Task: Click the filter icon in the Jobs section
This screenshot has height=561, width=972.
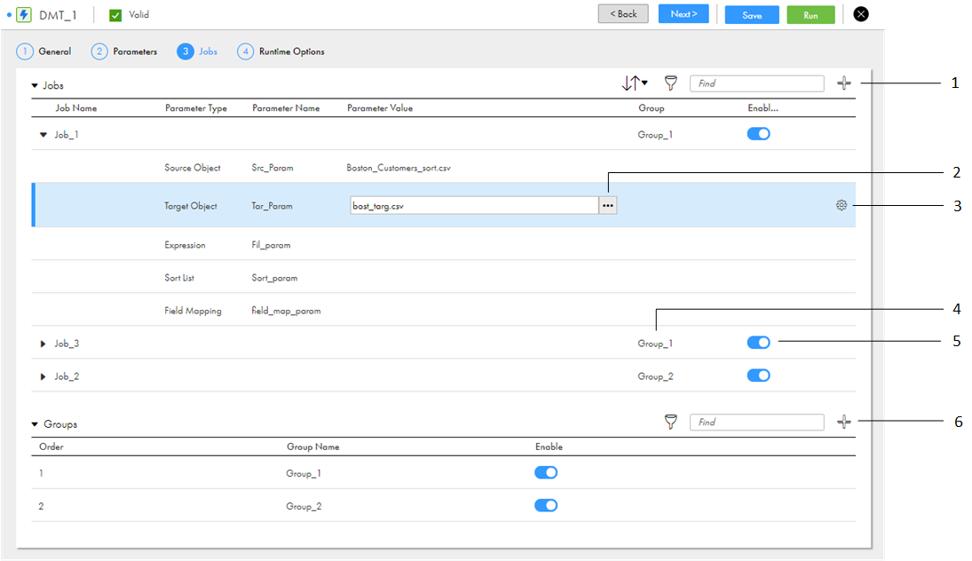Action: 671,83
